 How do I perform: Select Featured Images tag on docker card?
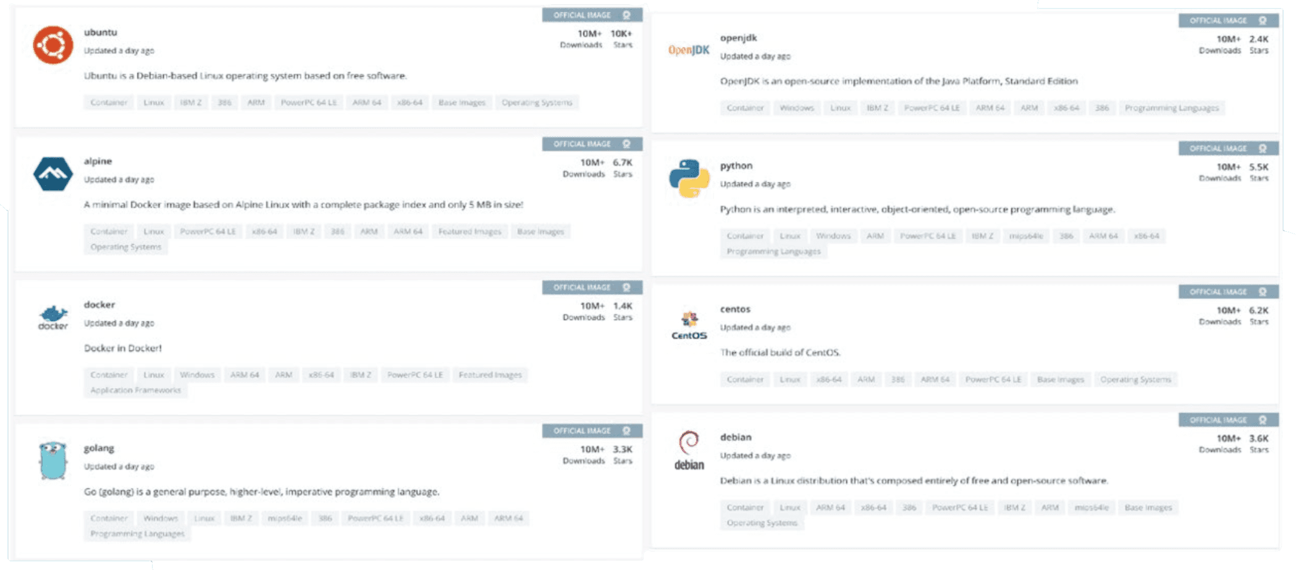click(490, 375)
